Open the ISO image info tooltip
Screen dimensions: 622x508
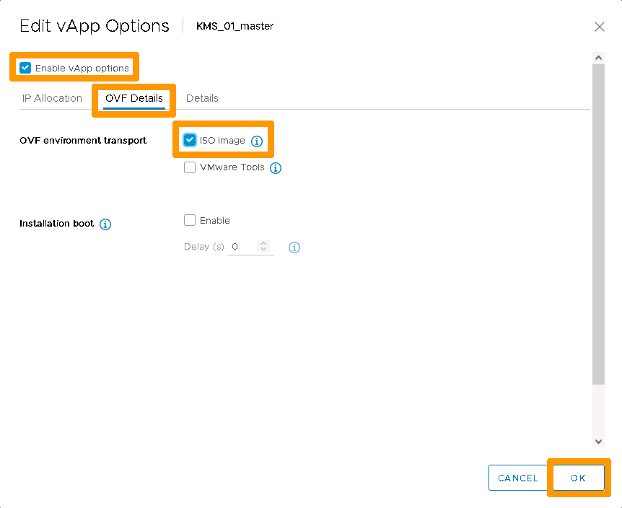point(257,141)
